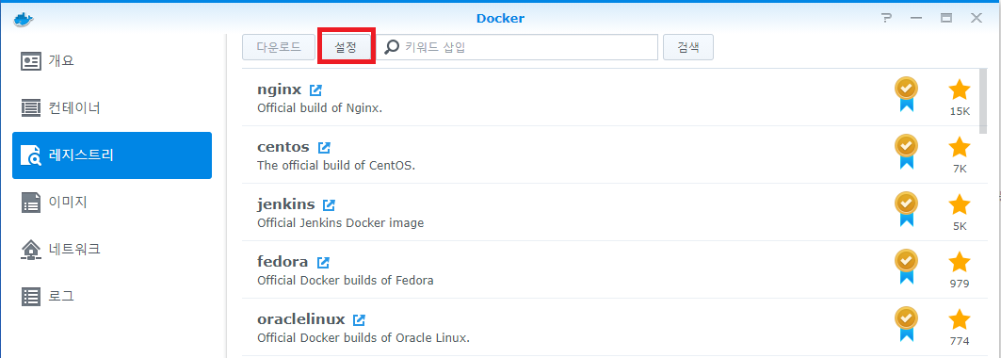Image resolution: width=1001 pixels, height=358 pixels.
Task: Click the 15K star icon for nginx
Action: click(960, 90)
